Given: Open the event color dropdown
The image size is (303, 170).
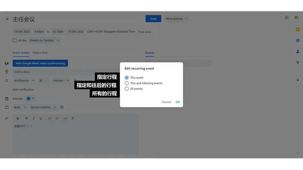Looking at the screenshot, I should tap(30, 98).
